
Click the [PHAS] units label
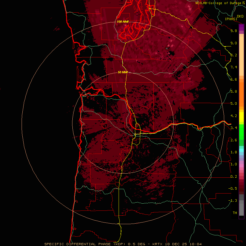[231, 19]
